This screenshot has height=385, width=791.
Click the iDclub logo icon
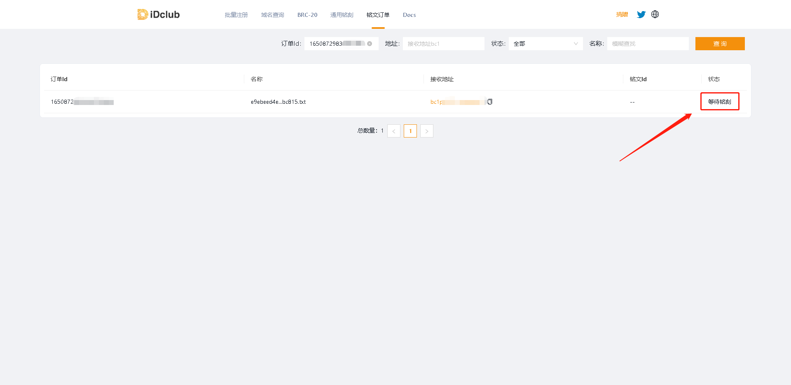(143, 14)
